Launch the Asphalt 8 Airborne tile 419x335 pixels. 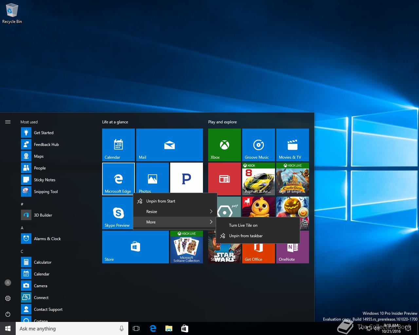(x=259, y=179)
